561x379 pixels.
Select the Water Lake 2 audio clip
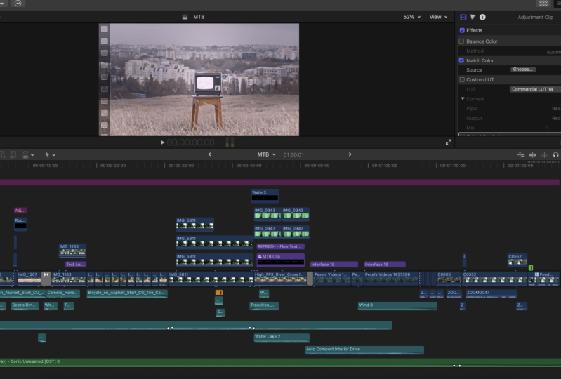282,337
